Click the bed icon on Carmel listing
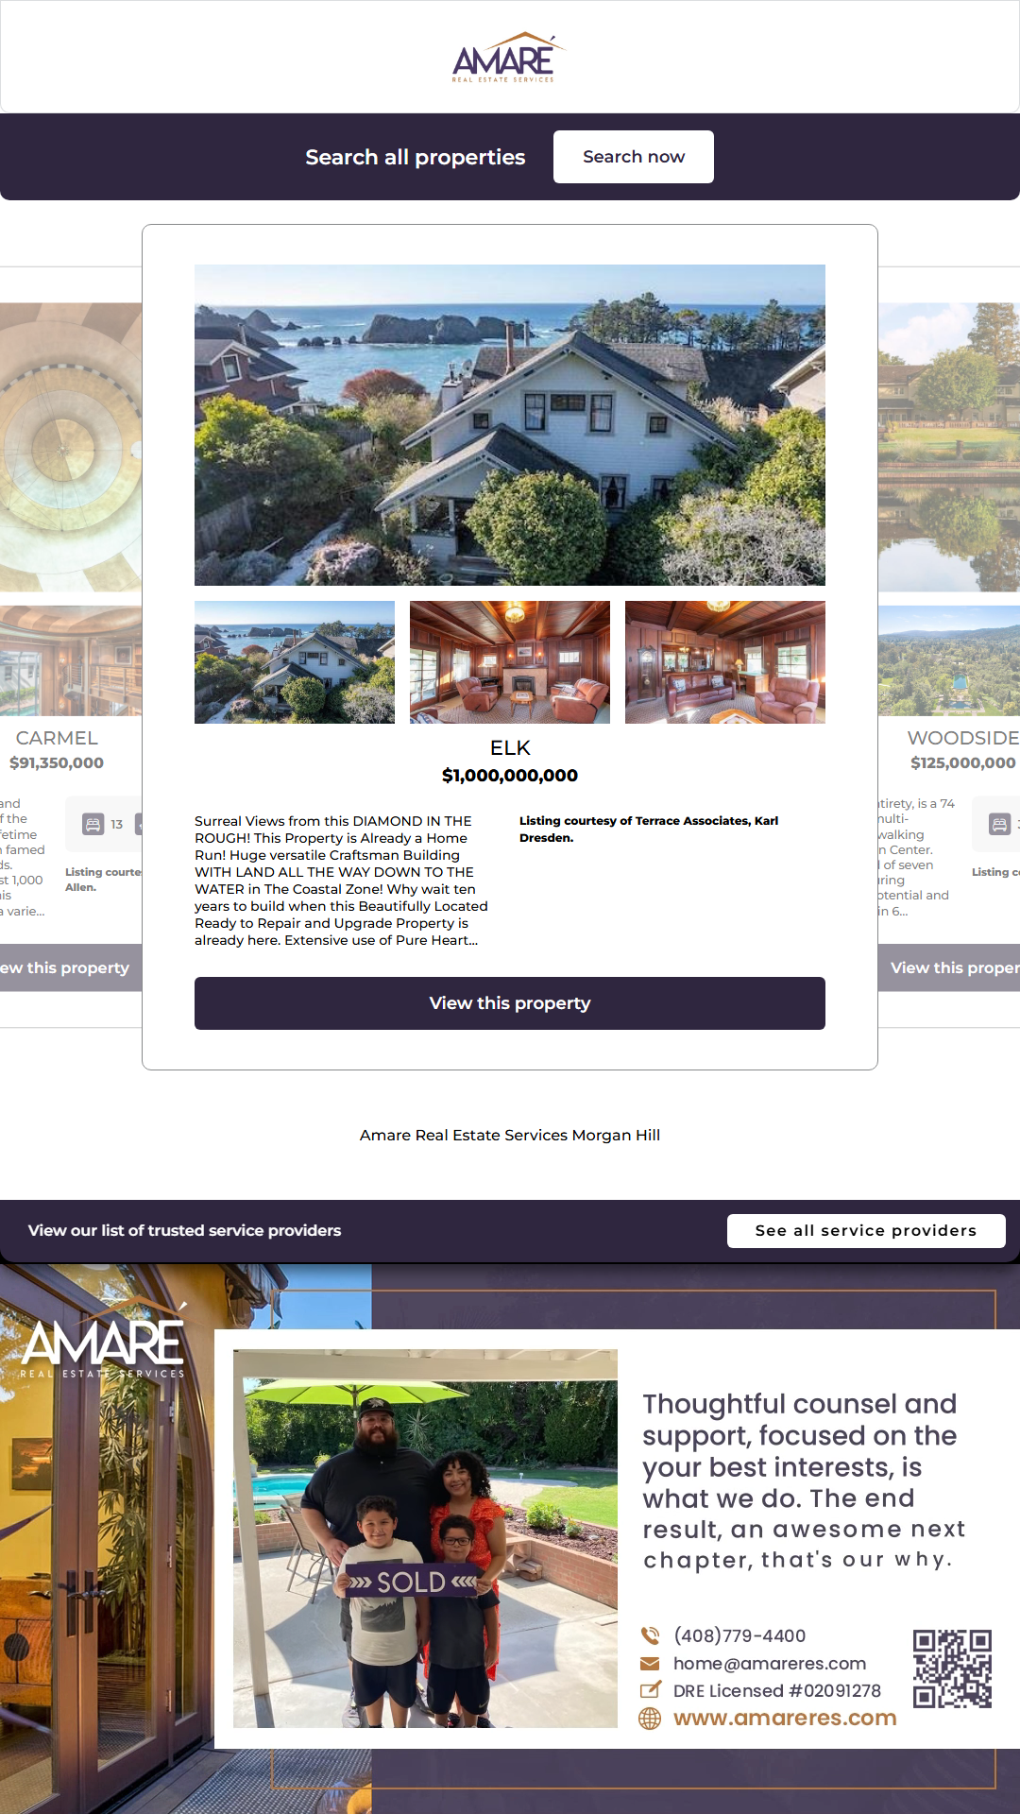Image resolution: width=1020 pixels, height=1814 pixels. tap(93, 824)
